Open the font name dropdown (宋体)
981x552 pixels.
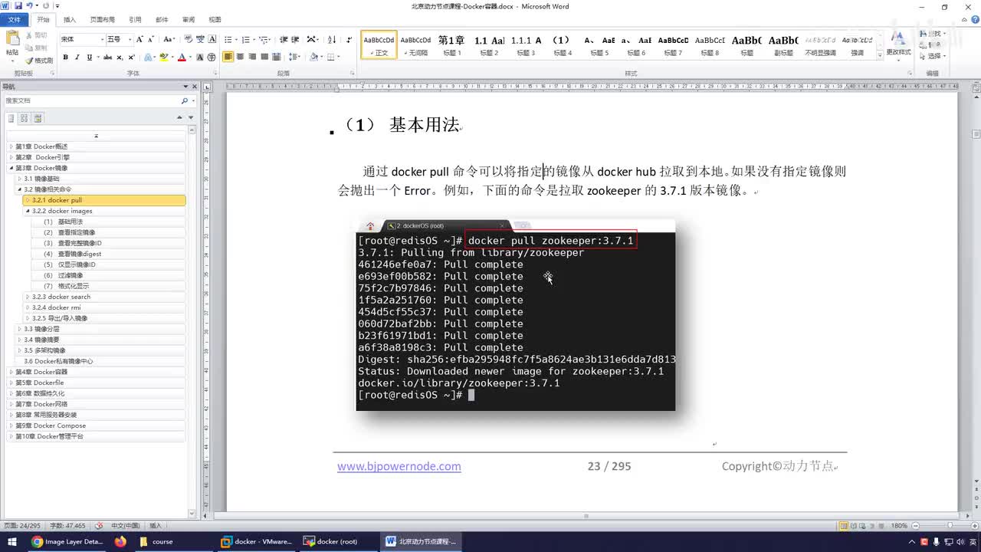pyautogui.click(x=101, y=39)
